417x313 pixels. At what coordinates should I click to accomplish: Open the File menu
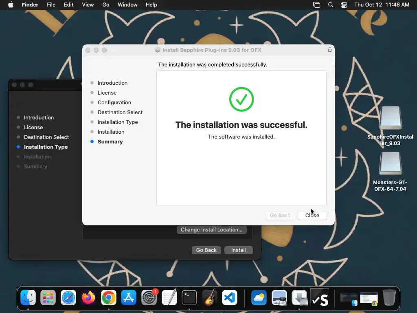pyautogui.click(x=51, y=5)
